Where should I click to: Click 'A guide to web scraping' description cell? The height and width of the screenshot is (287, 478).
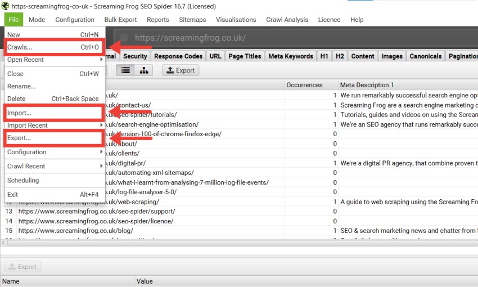pyautogui.click(x=409, y=202)
